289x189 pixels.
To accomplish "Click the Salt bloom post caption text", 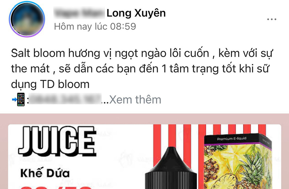I will (x=142, y=69).
